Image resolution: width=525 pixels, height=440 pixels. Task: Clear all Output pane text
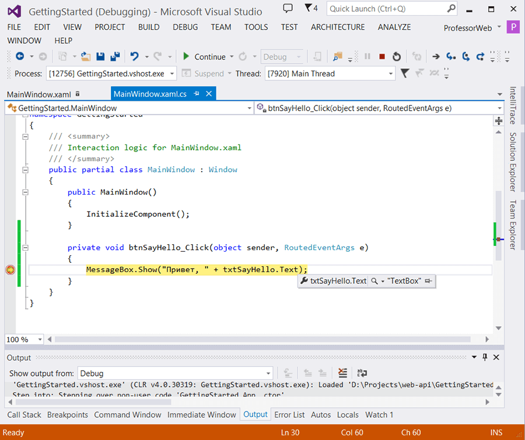tap(343, 373)
